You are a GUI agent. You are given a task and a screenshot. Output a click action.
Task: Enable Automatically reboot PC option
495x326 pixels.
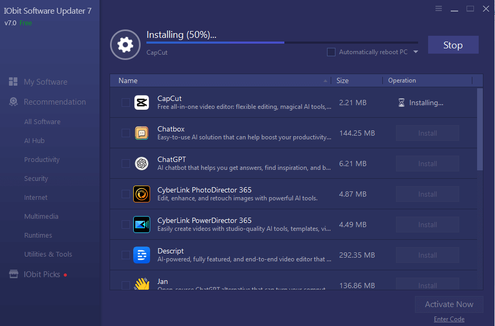tap(331, 52)
